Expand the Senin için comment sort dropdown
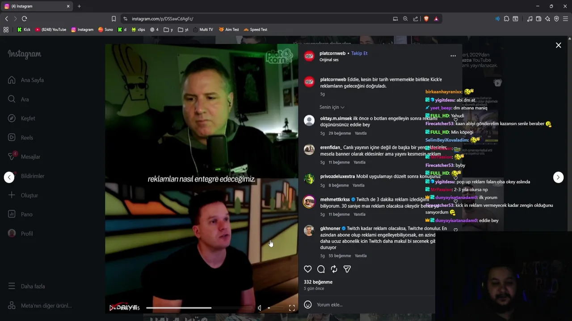The image size is (572, 321). tap(332, 107)
